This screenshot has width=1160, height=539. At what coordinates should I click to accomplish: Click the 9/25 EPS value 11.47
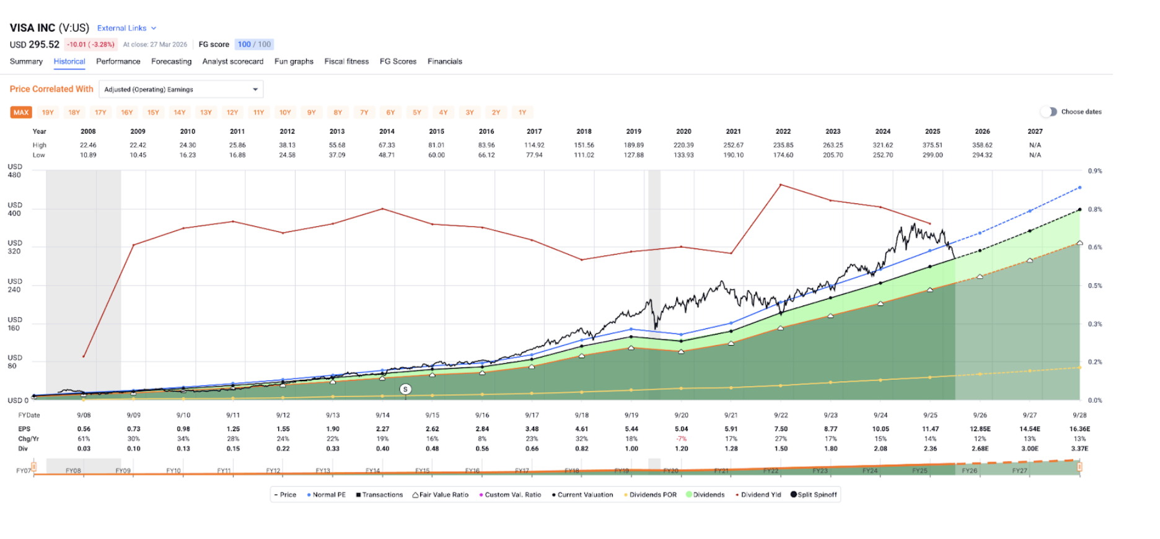point(930,429)
